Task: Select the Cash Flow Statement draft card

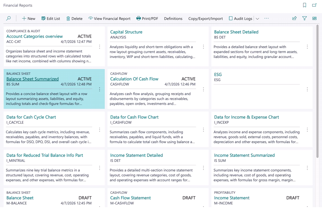Action: 130,198
